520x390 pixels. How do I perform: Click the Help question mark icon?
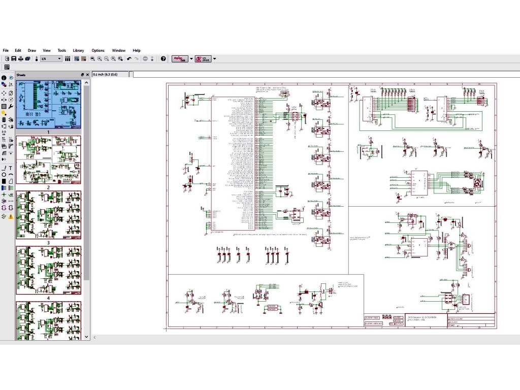pyautogui.click(x=163, y=59)
